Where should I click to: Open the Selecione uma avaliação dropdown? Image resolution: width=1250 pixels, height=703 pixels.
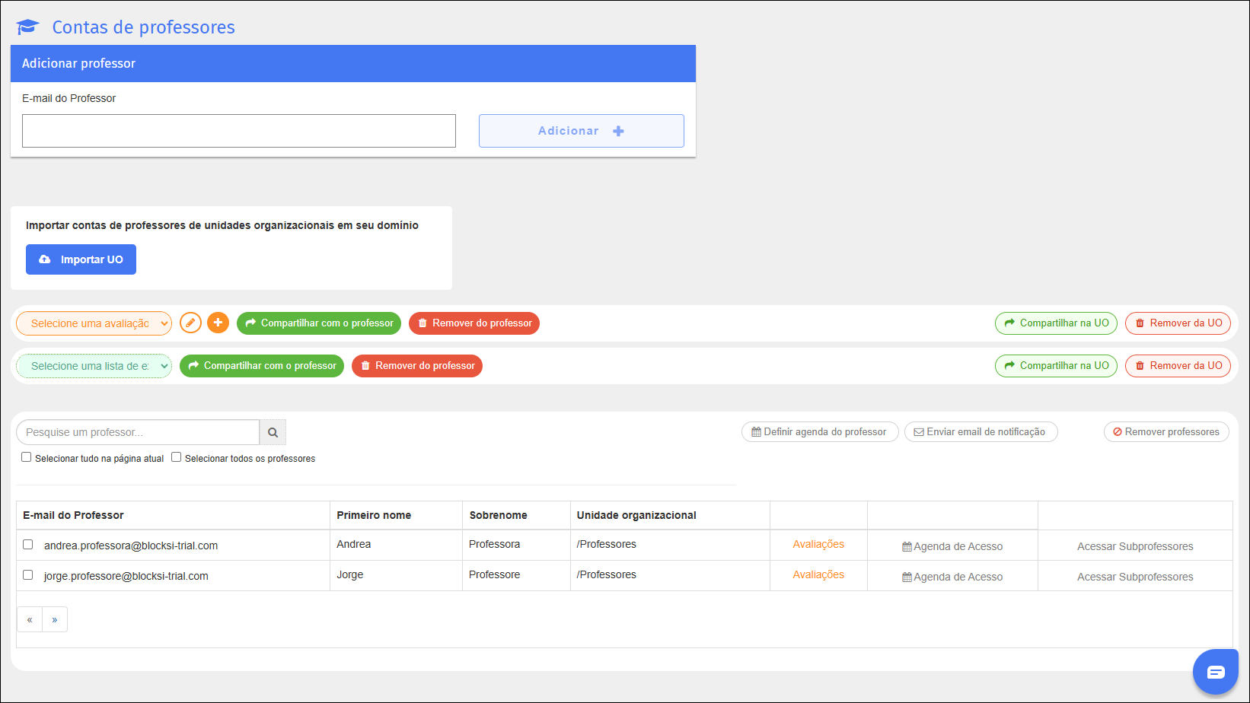coord(94,323)
